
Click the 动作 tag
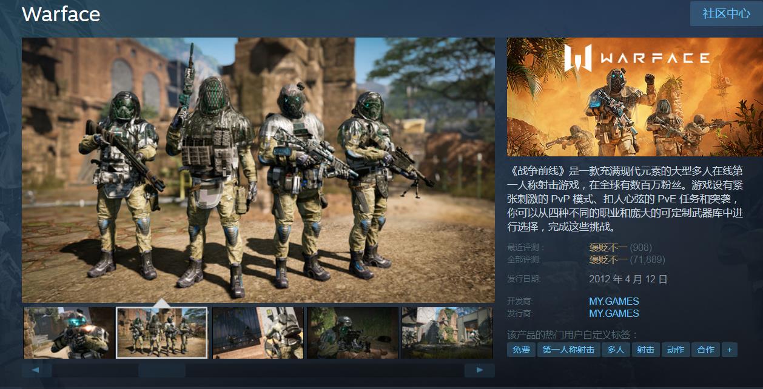pyautogui.click(x=676, y=350)
